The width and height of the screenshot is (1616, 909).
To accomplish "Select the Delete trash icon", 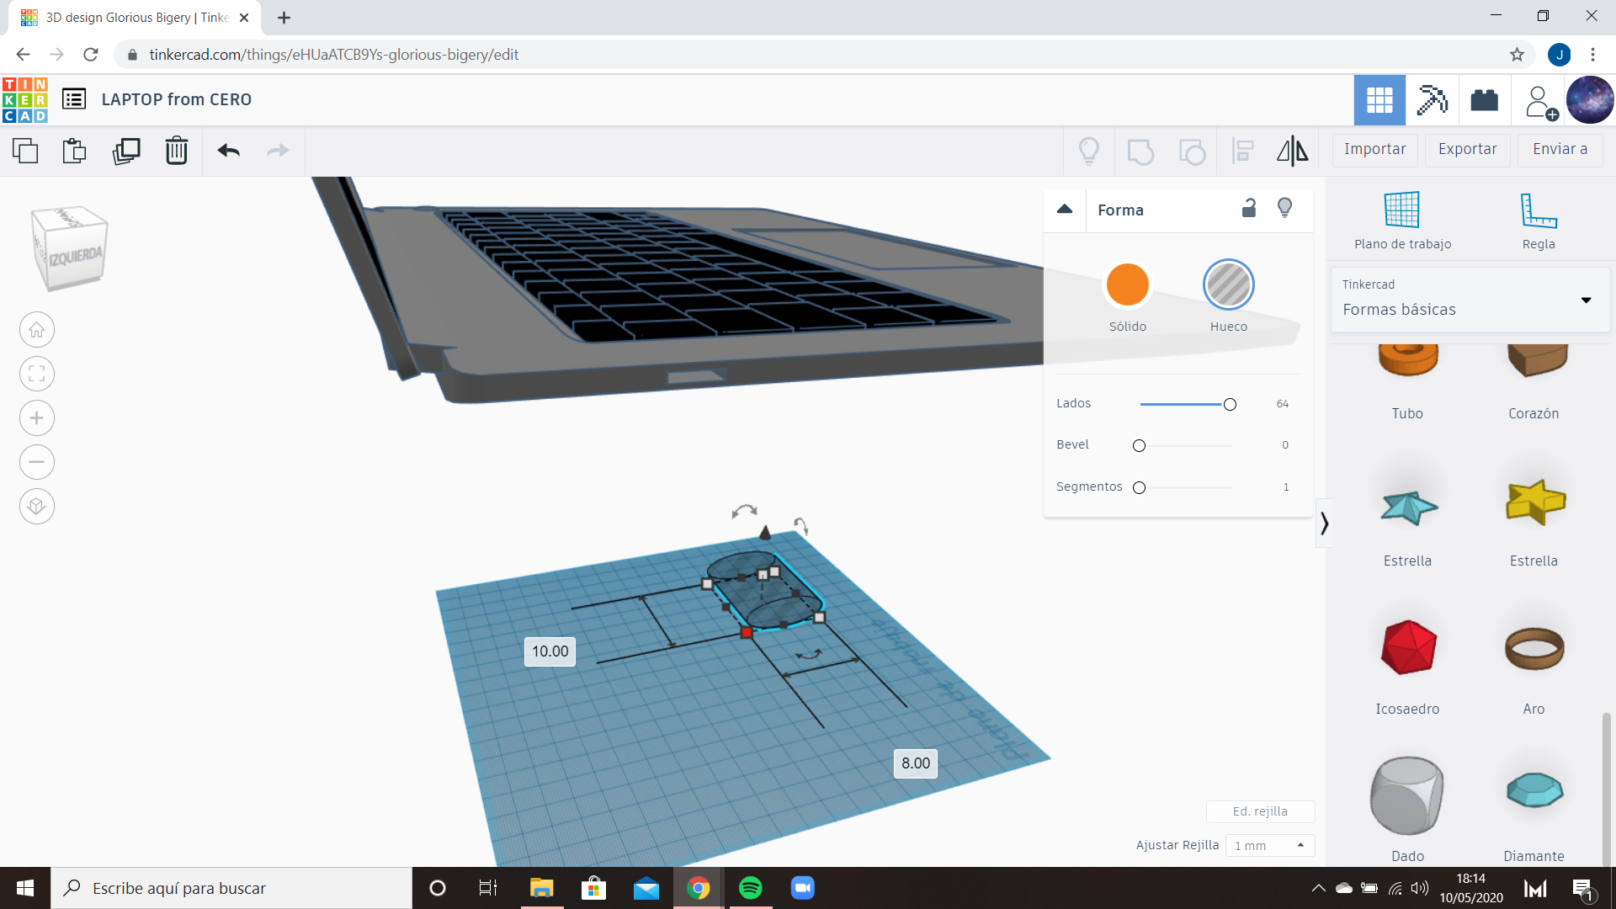I will tap(176, 151).
